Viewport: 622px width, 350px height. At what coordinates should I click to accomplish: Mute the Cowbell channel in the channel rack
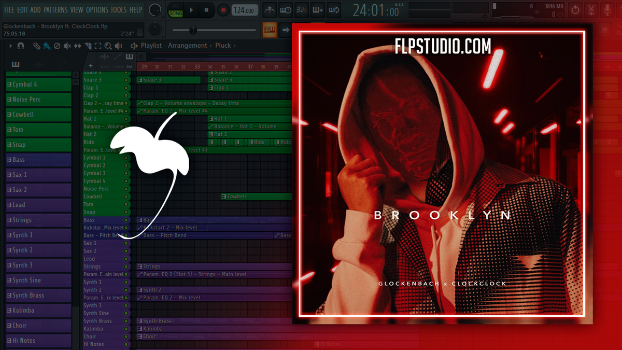click(x=126, y=197)
